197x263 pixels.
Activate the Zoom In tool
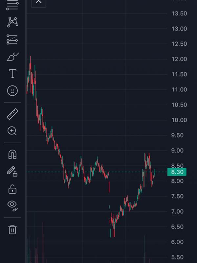12,131
